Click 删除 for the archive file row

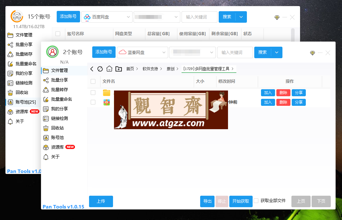point(283,102)
